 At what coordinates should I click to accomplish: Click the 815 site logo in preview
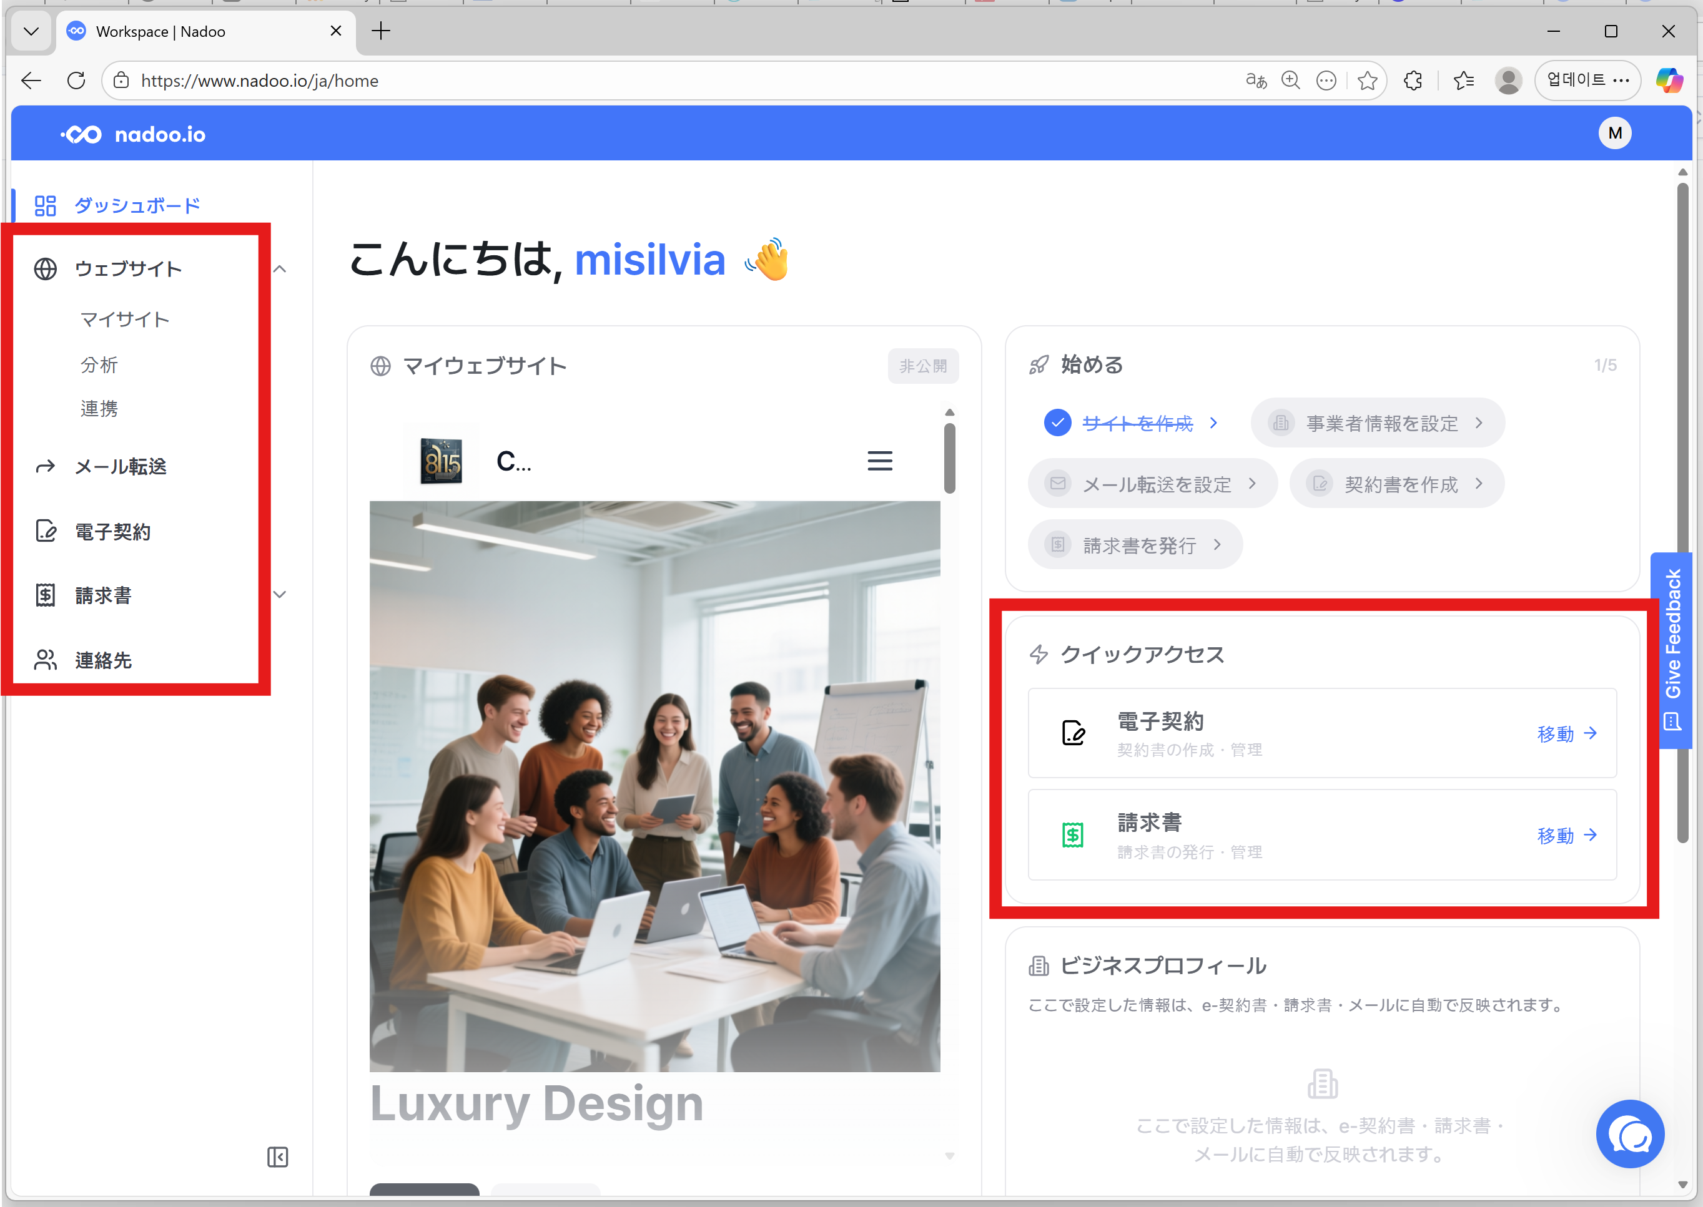click(x=441, y=461)
